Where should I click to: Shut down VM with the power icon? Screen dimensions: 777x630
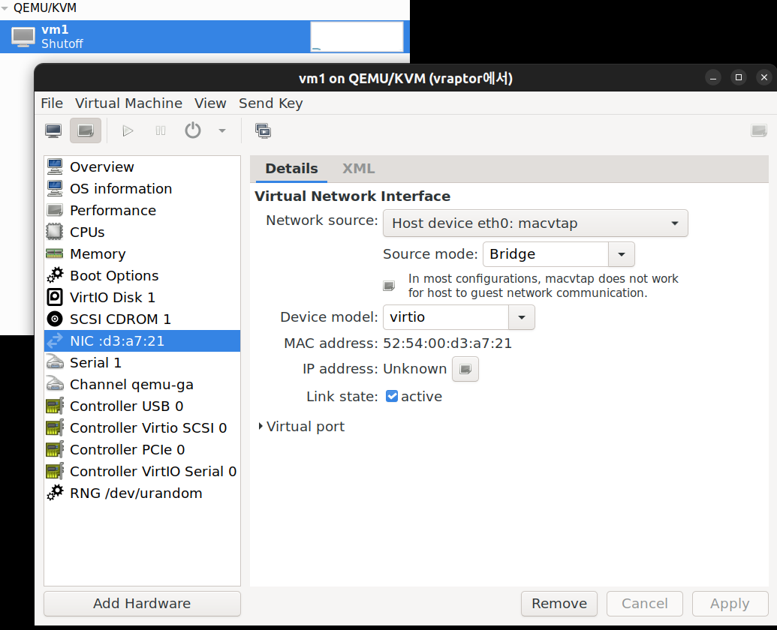point(193,130)
